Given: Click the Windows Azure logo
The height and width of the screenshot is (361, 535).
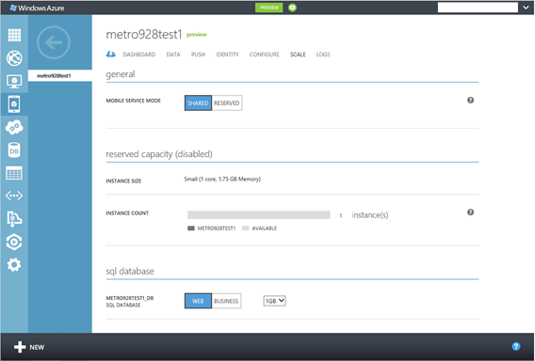Looking at the screenshot, I should (37, 8).
